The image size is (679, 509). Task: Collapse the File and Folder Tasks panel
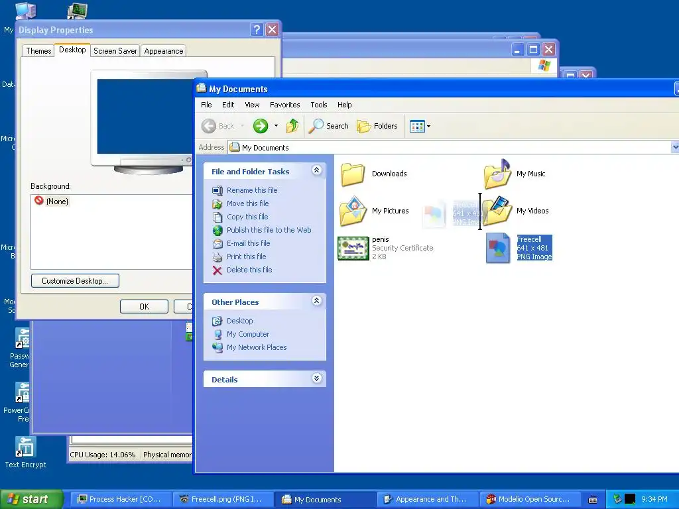[x=316, y=170]
